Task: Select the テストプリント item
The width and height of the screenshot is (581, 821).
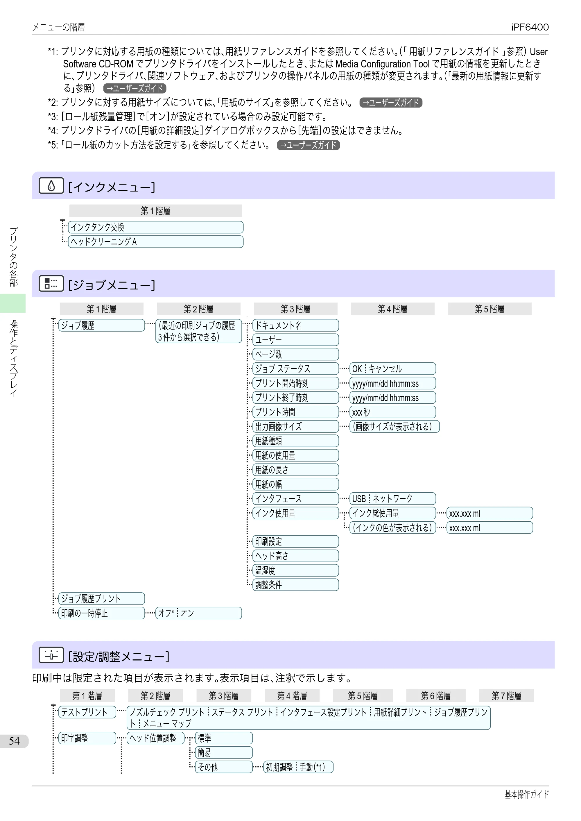Action: [x=87, y=712]
